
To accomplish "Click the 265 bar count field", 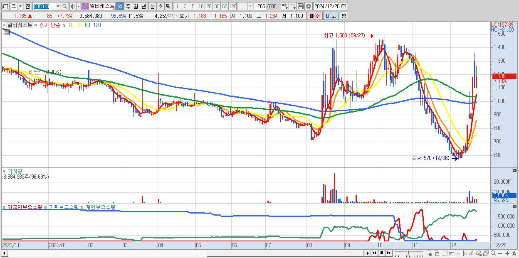I will click(260, 6).
